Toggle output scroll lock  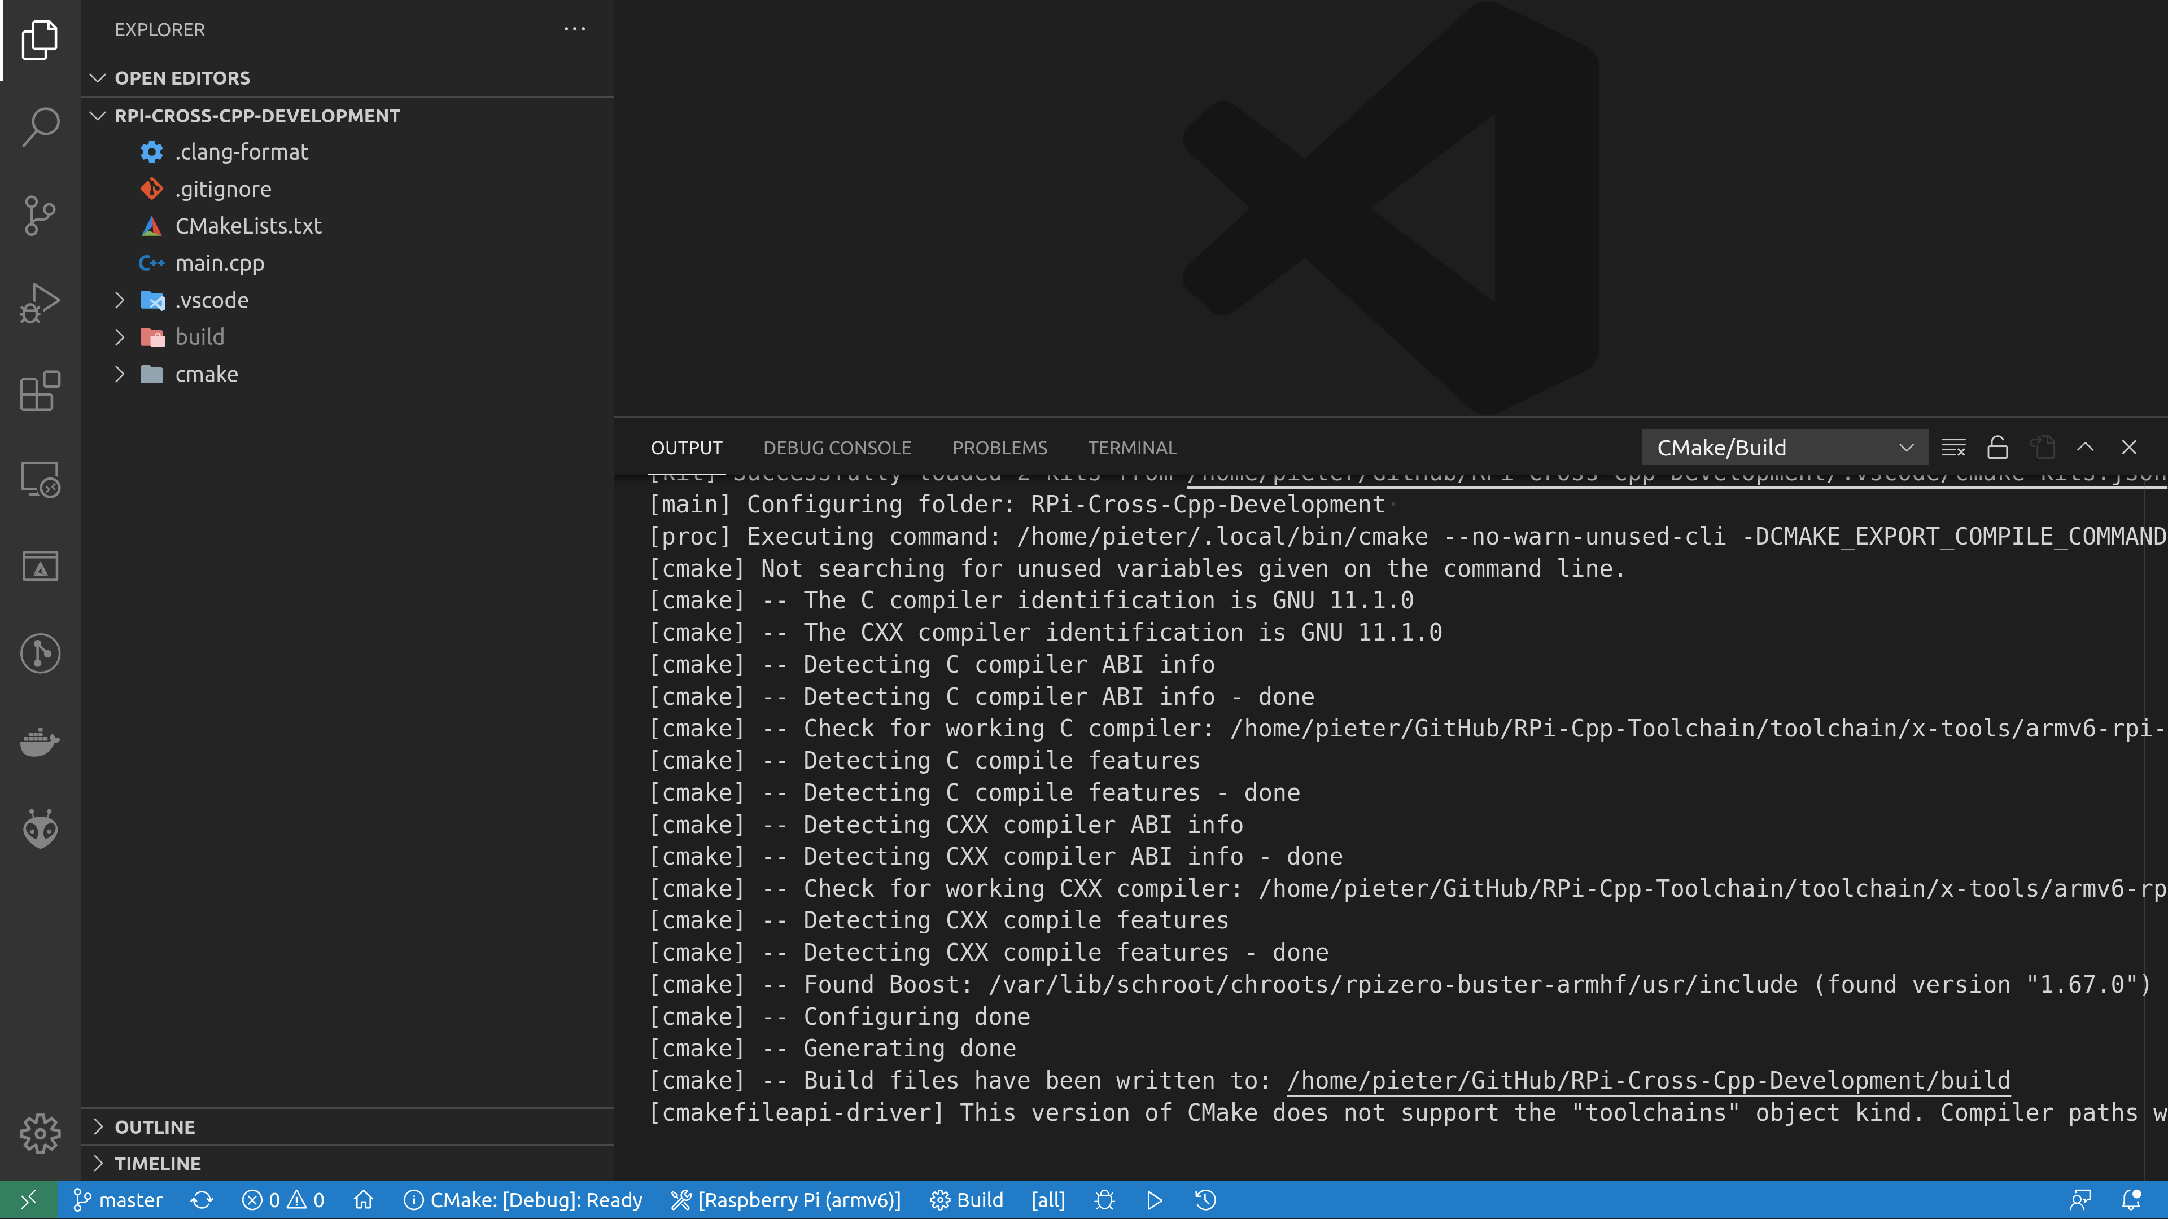1997,448
